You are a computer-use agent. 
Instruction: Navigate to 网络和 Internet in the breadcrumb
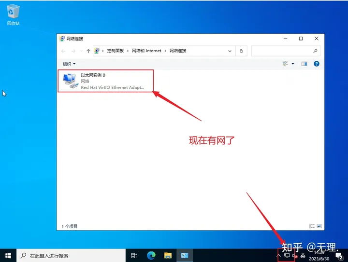pyautogui.click(x=146, y=51)
